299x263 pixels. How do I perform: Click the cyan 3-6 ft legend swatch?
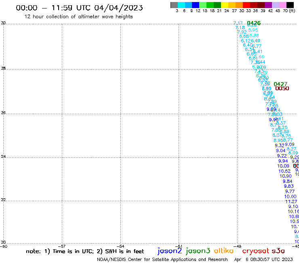[x=181, y=5]
